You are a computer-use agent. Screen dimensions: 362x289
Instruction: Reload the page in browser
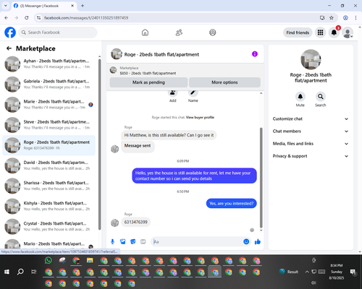tap(27, 17)
